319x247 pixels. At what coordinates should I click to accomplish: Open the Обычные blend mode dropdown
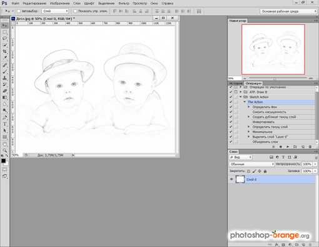[252, 164]
